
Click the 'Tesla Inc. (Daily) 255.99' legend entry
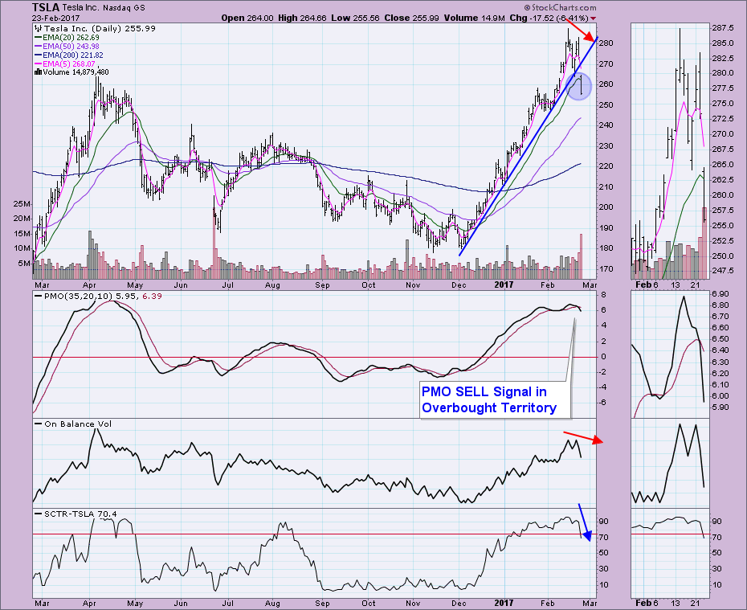pyautogui.click(x=100, y=29)
